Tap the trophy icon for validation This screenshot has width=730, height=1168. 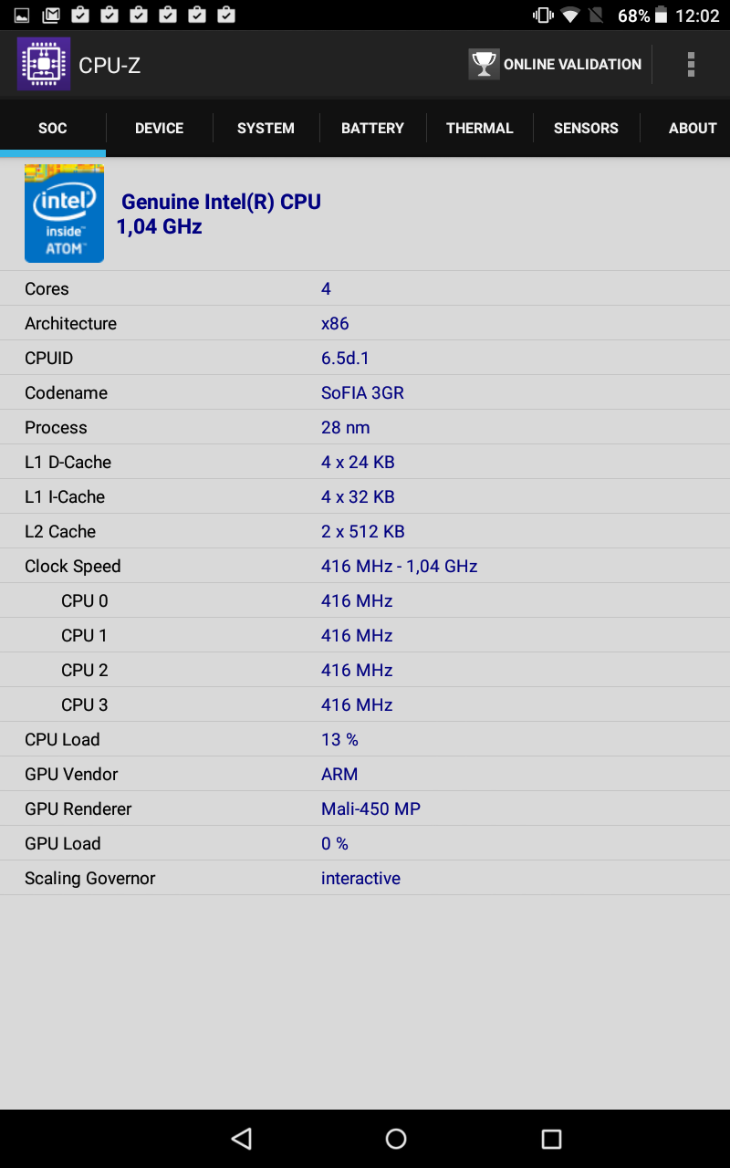(484, 64)
